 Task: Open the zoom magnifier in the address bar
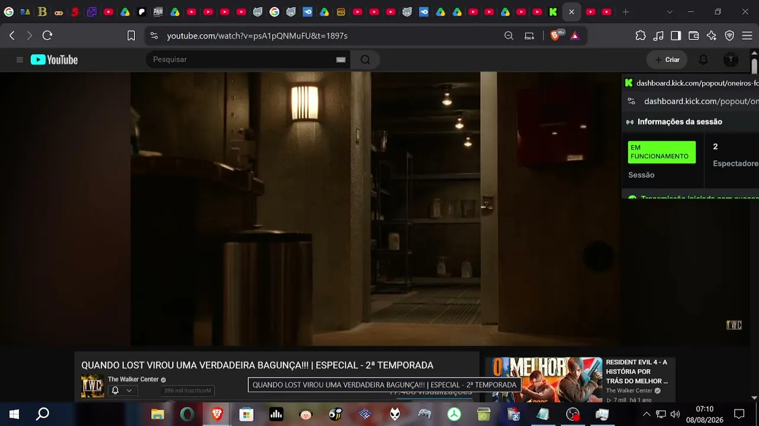(x=509, y=35)
